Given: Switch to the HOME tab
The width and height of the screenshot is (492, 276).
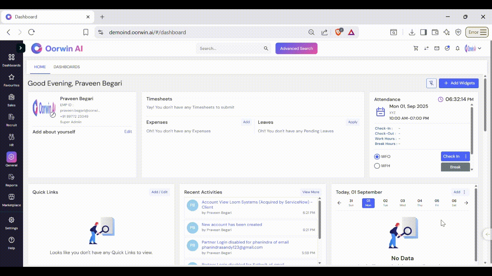Looking at the screenshot, I should point(40,67).
